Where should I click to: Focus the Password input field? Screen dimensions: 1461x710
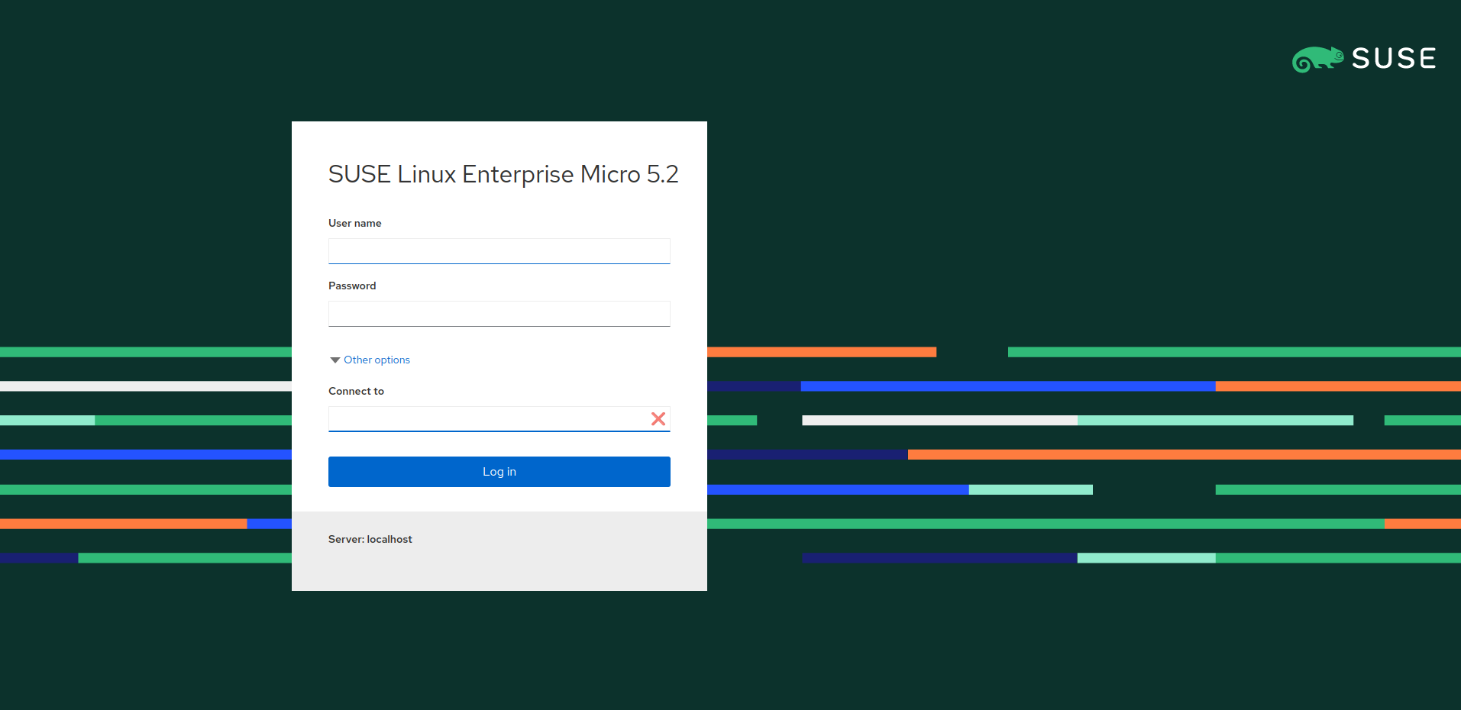[x=499, y=314]
